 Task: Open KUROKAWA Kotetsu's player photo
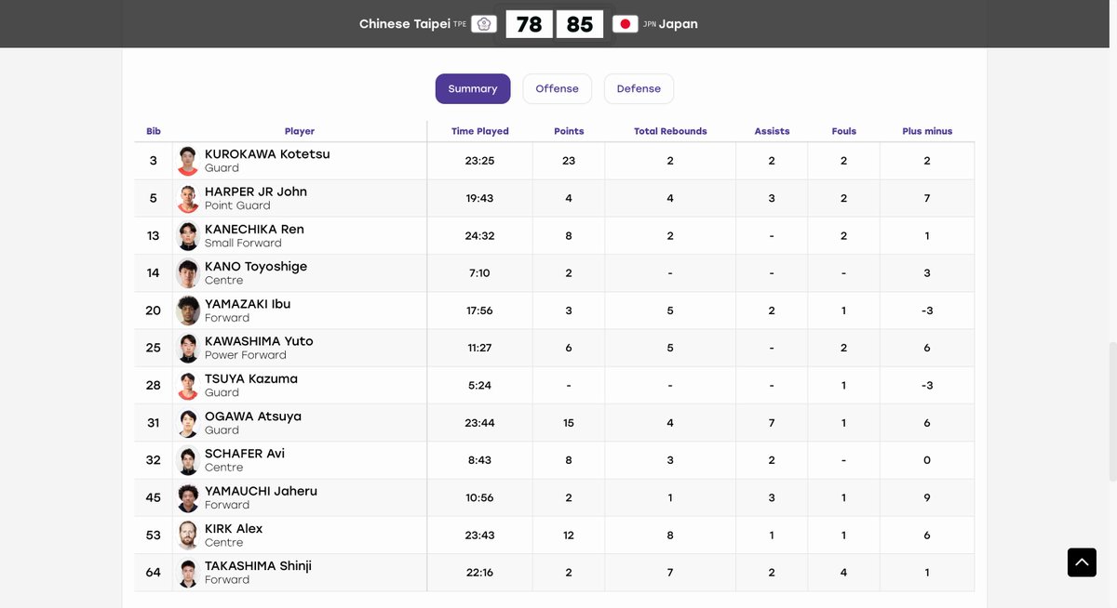point(188,161)
